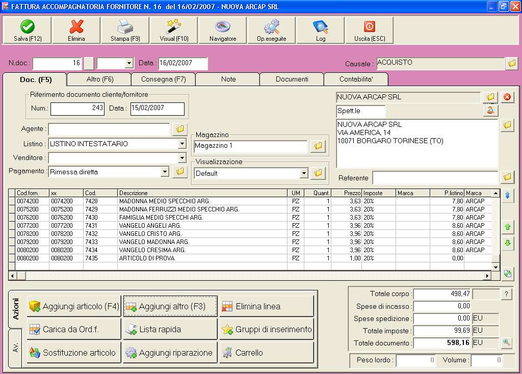Open the Navigatore tool
522x374 pixels.
(223, 31)
